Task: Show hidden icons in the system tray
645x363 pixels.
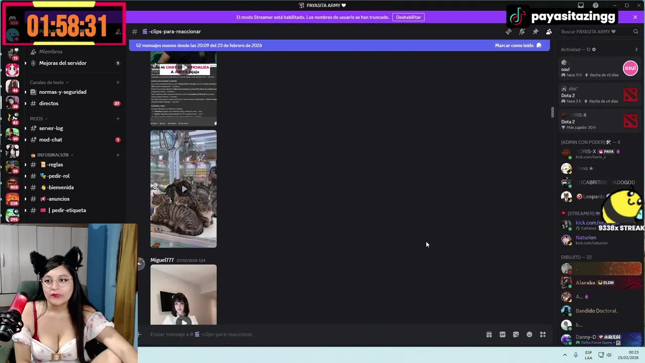Action: point(564,355)
